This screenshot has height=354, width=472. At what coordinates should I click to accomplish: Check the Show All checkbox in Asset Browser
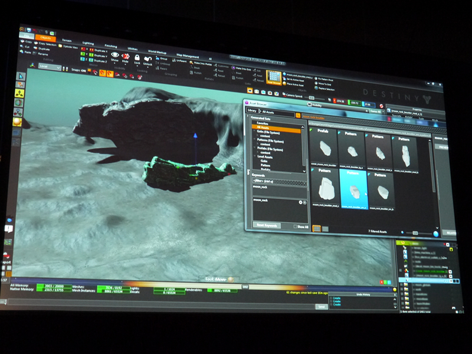(x=295, y=227)
